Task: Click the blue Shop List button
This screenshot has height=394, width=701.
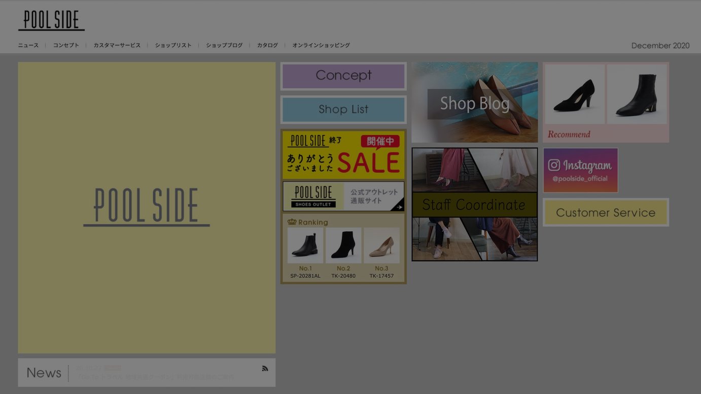Action: (343, 110)
